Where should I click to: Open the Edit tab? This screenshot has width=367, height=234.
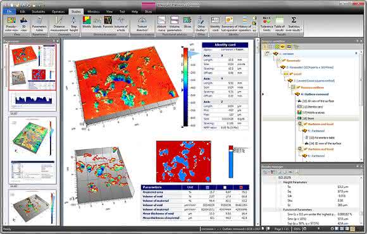(x=23, y=11)
